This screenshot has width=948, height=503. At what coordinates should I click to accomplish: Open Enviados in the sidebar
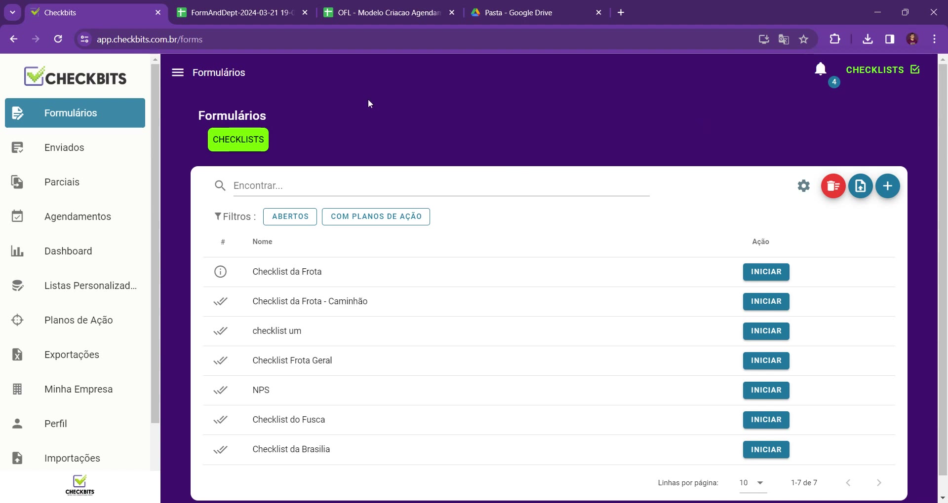[x=75, y=147]
